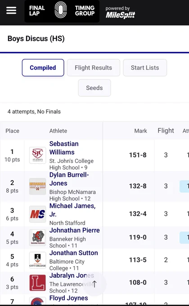The height and width of the screenshot is (306, 189).
Task: Open Sebastian Williams athlete profile
Action: (64, 148)
